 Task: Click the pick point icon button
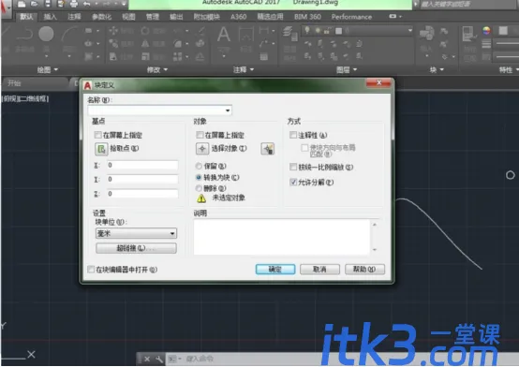[101, 149]
